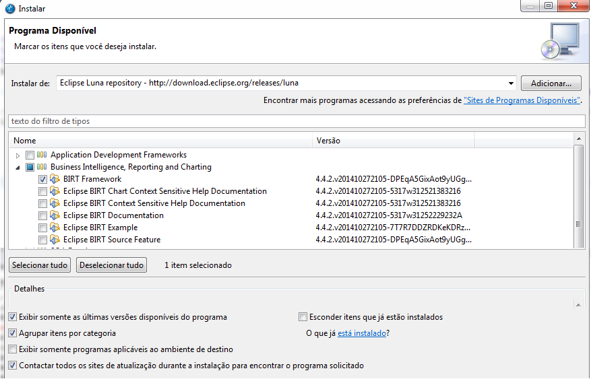Click the install wizard computer and CD graphic

561,41
